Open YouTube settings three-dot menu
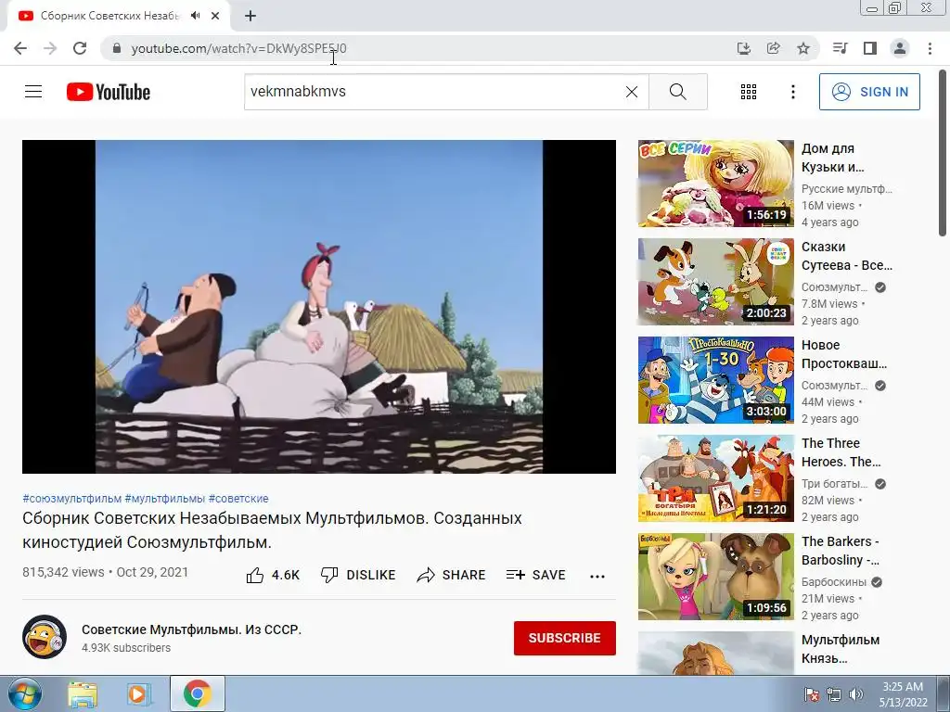Screen dimensions: 950x712 point(792,92)
